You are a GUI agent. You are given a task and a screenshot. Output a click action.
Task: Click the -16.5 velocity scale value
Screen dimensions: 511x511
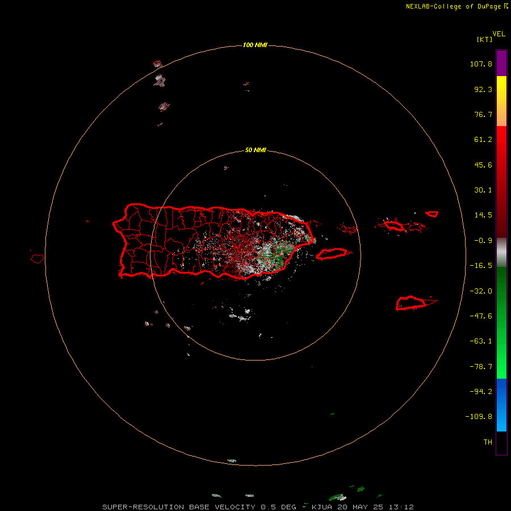click(x=481, y=266)
